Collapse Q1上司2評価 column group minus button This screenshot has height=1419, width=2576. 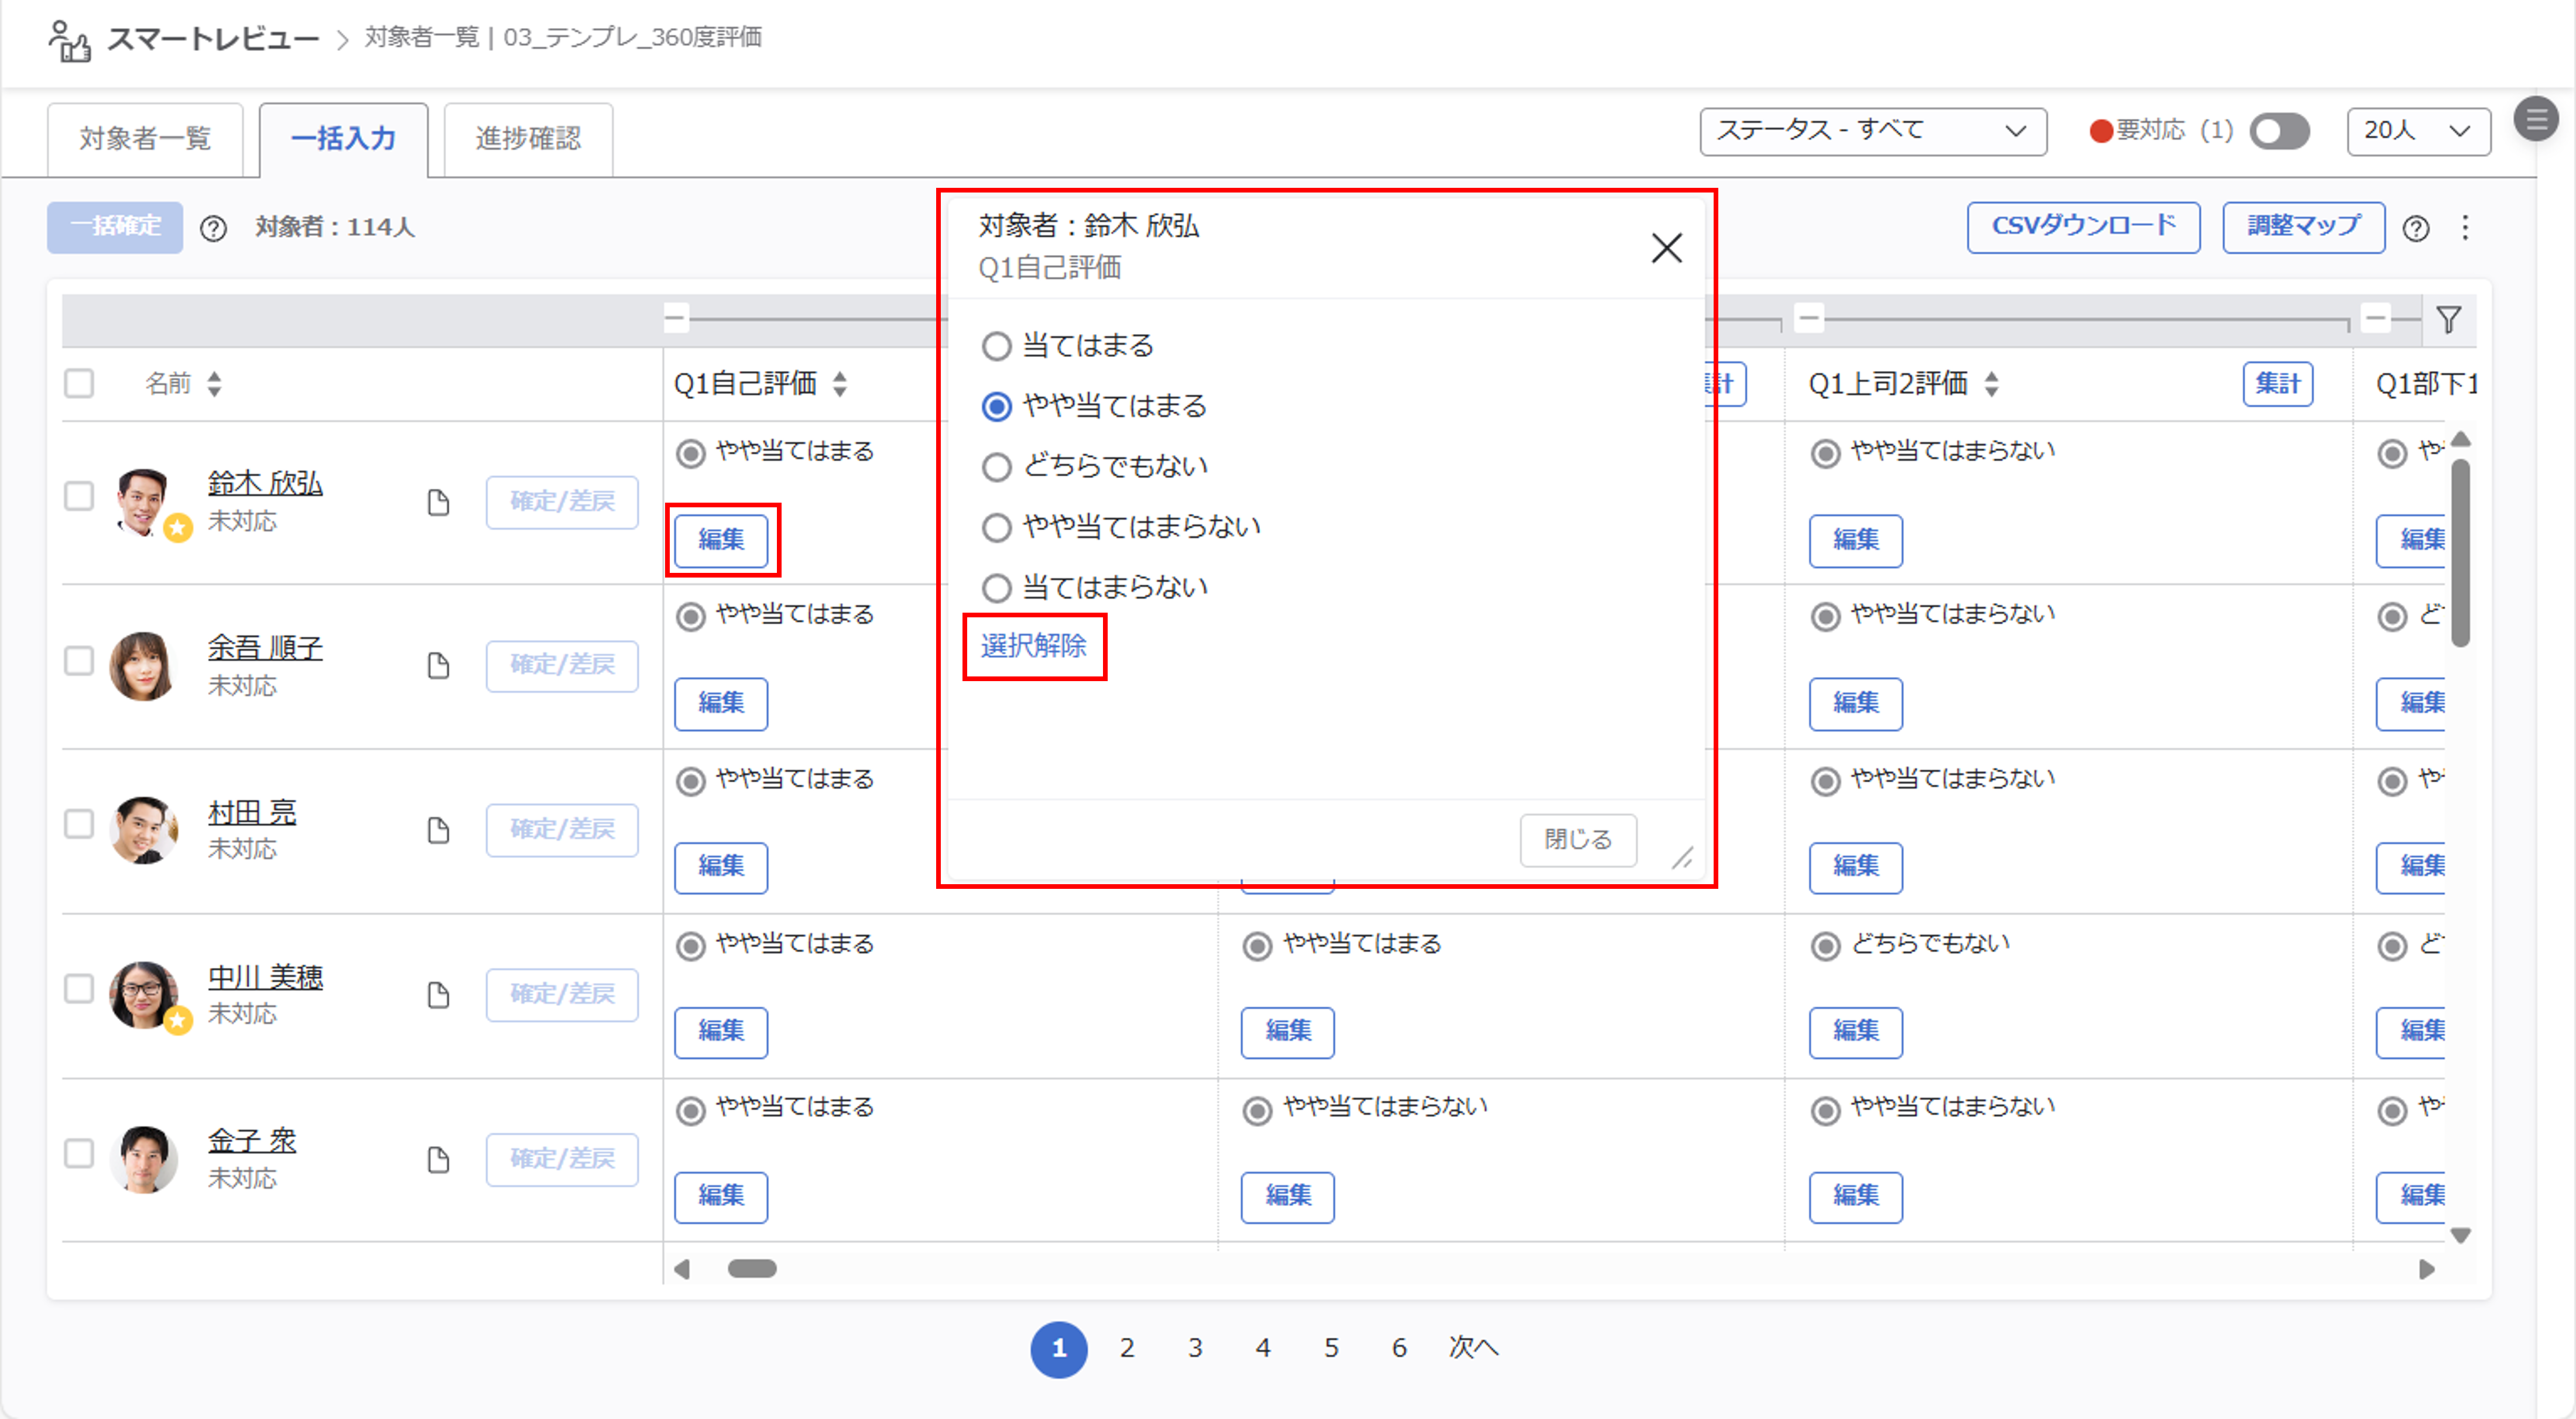[x=1809, y=319]
